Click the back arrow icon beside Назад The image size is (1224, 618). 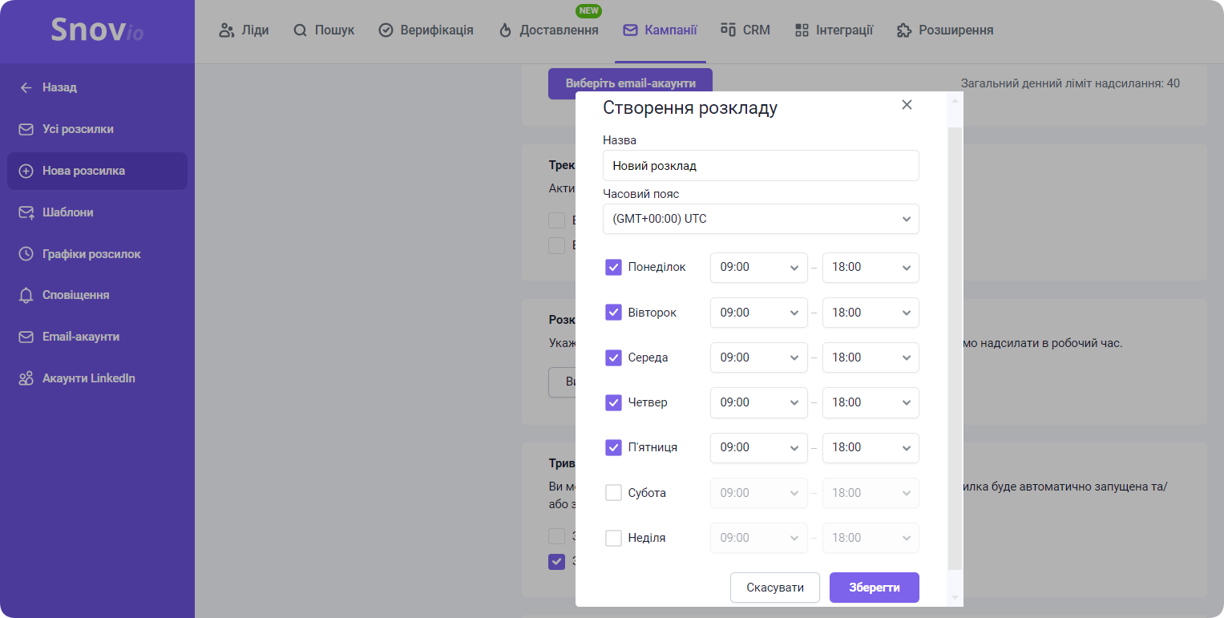[26, 87]
